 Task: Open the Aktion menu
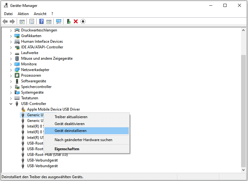coord(23,14)
